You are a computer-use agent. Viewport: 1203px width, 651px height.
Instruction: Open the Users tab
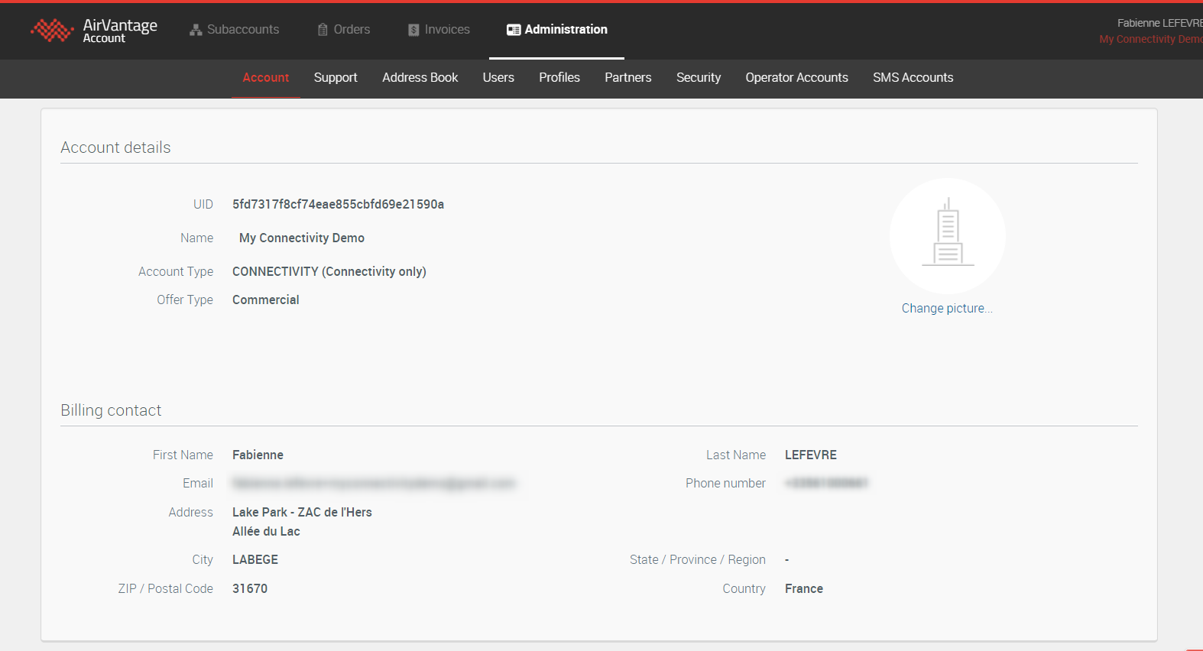498,78
